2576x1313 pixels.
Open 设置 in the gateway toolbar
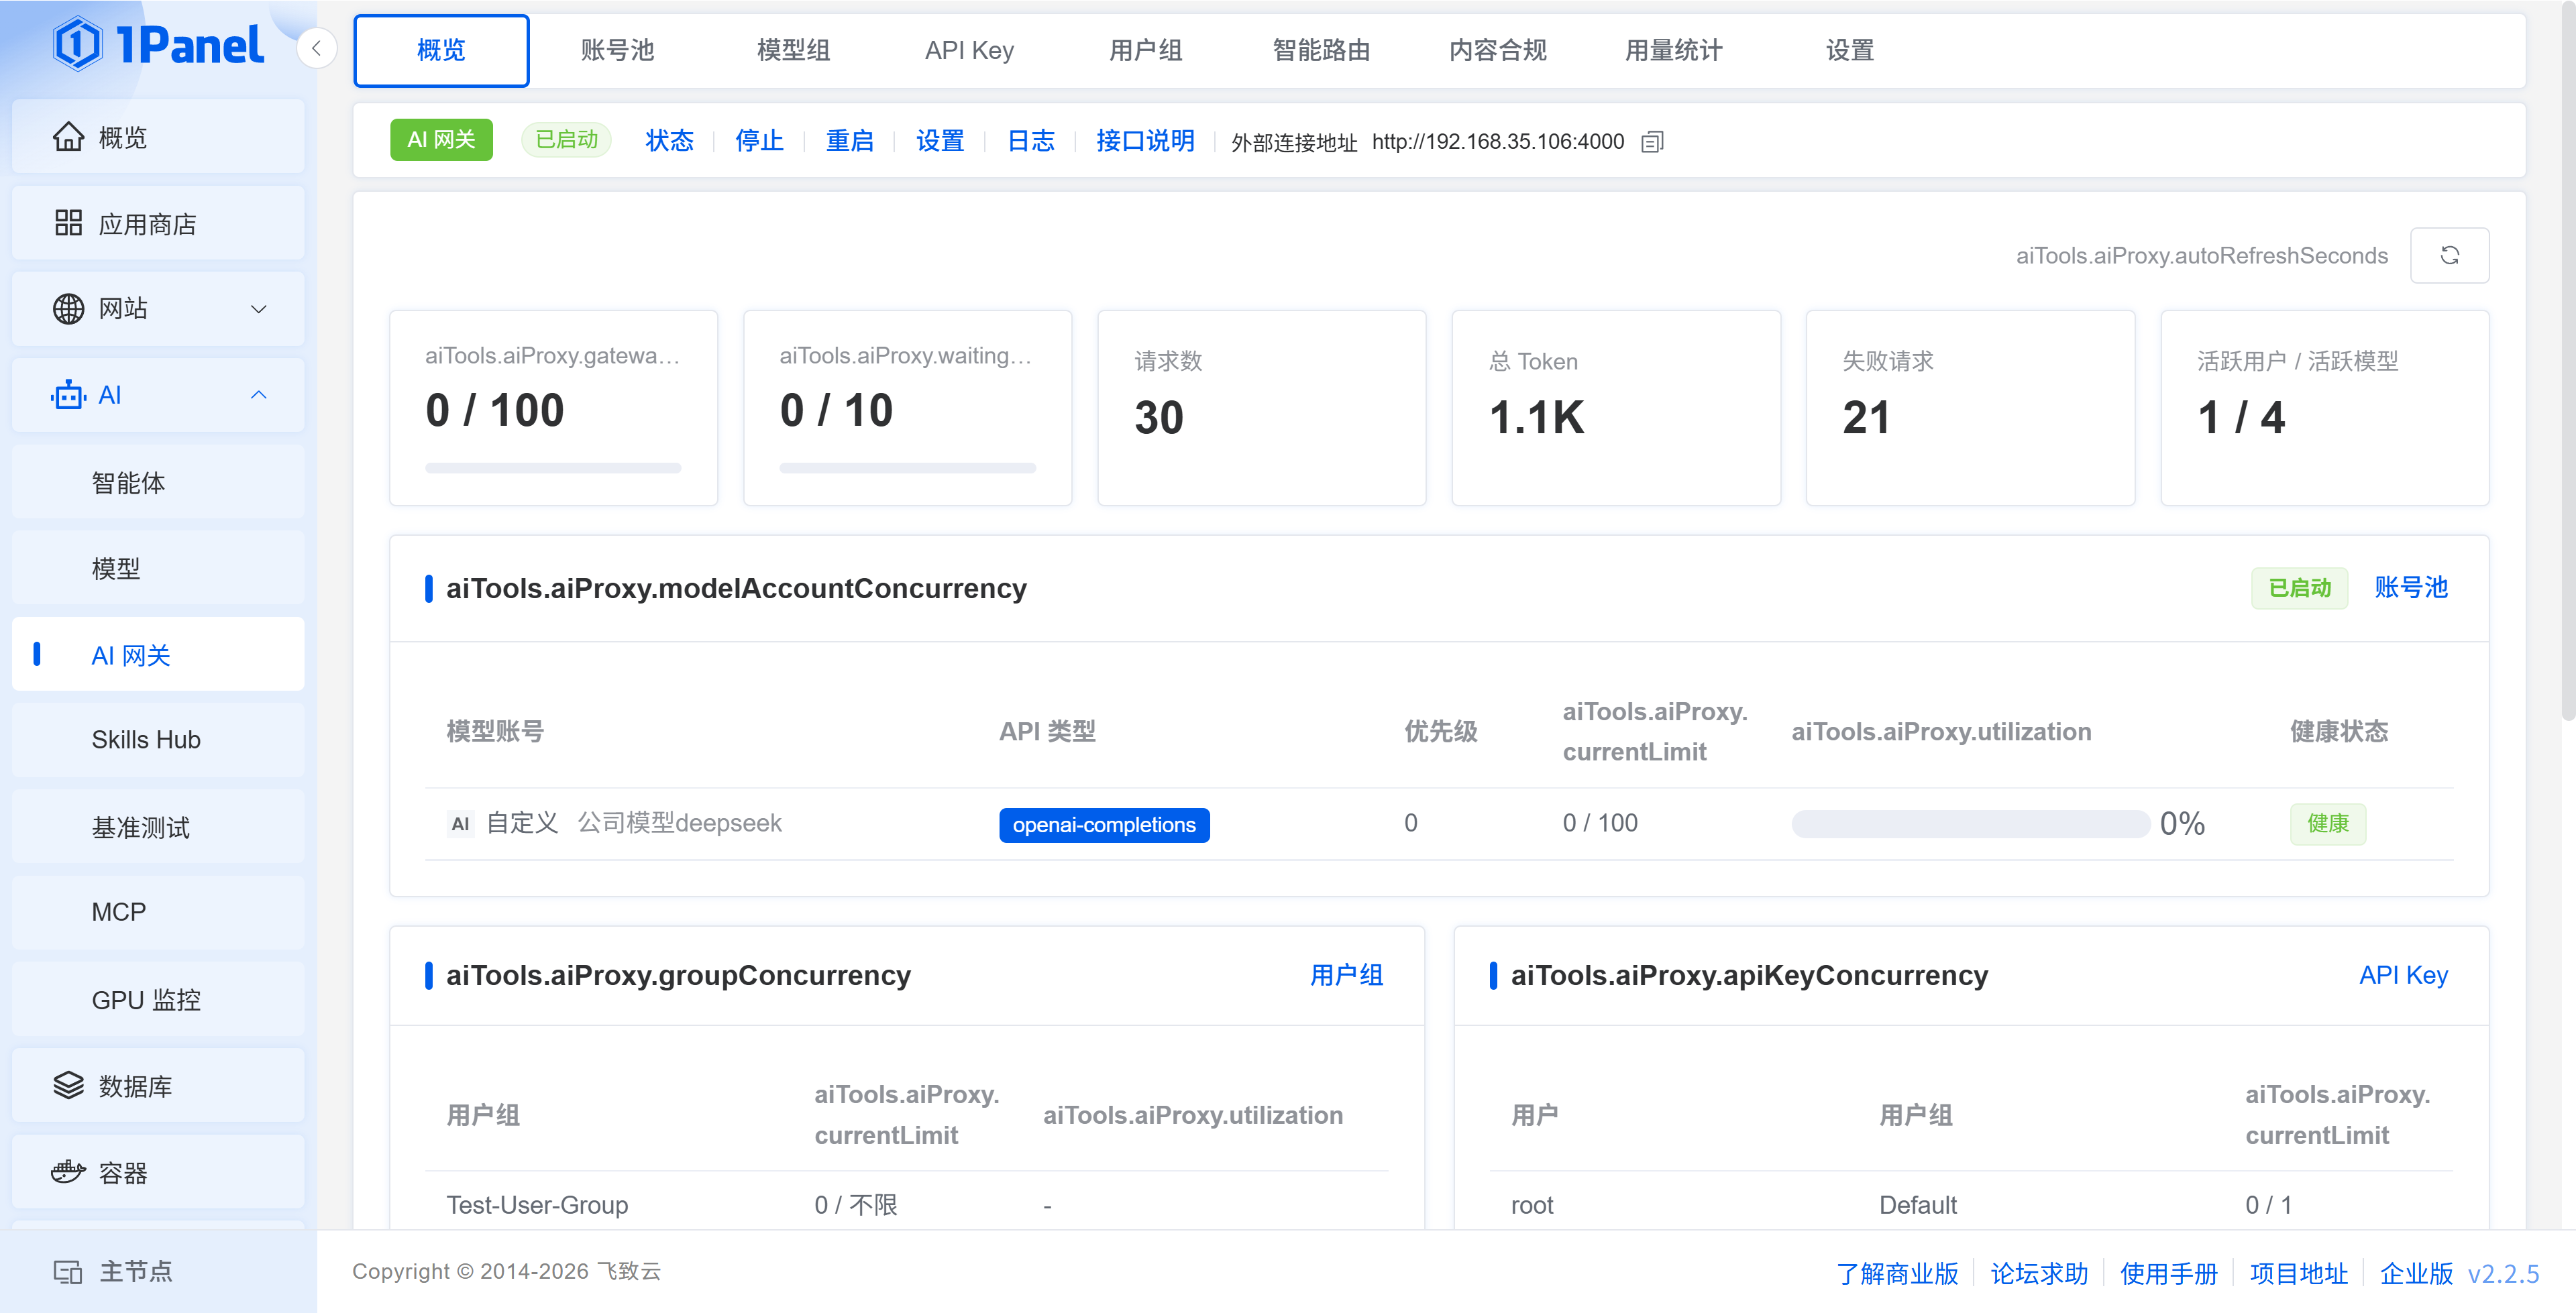tap(940, 141)
